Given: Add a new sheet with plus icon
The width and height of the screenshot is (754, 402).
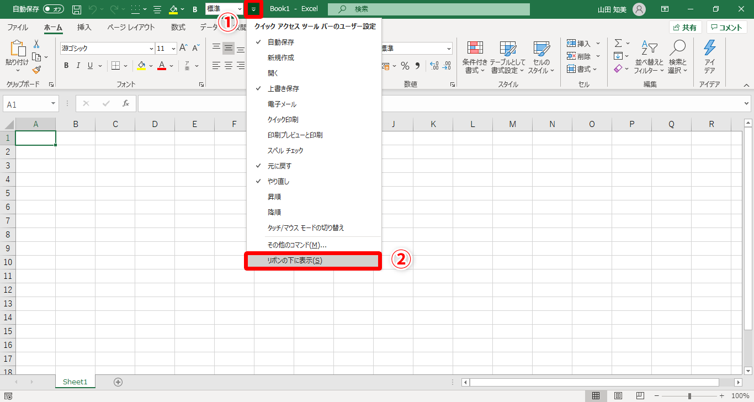Looking at the screenshot, I should point(118,382).
